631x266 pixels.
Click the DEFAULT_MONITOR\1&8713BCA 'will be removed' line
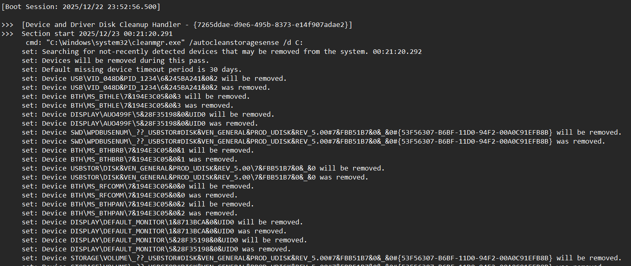coord(163,222)
